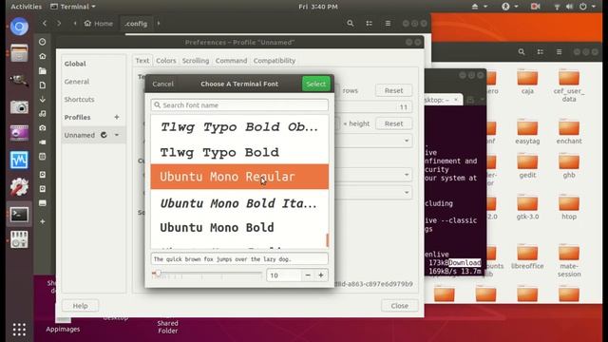Click the font size field showing 11
This screenshot has width=608, height=342.
tap(404, 107)
